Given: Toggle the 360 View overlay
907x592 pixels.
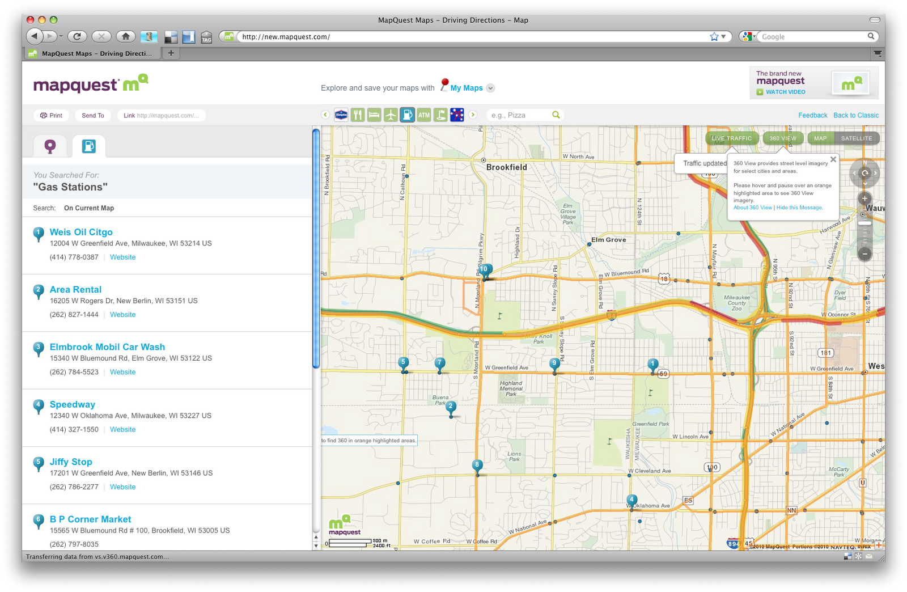Looking at the screenshot, I should point(783,138).
